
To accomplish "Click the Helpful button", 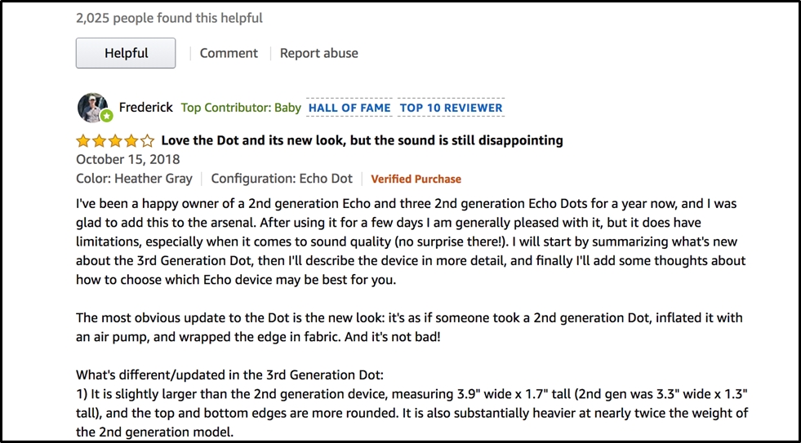I will click(126, 53).
